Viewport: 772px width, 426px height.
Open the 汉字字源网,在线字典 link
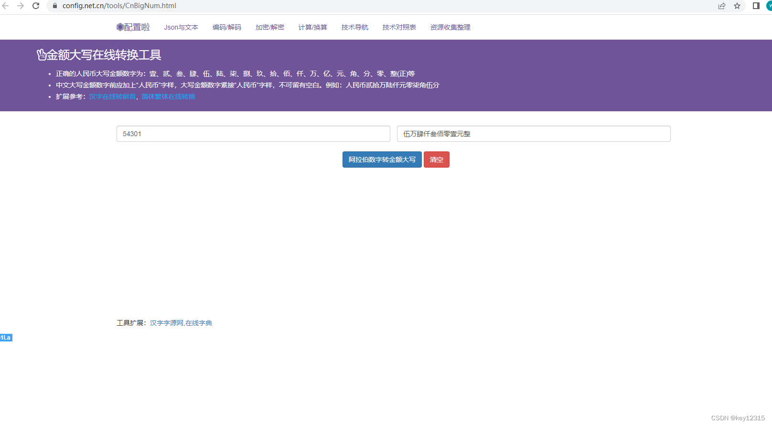coord(181,323)
